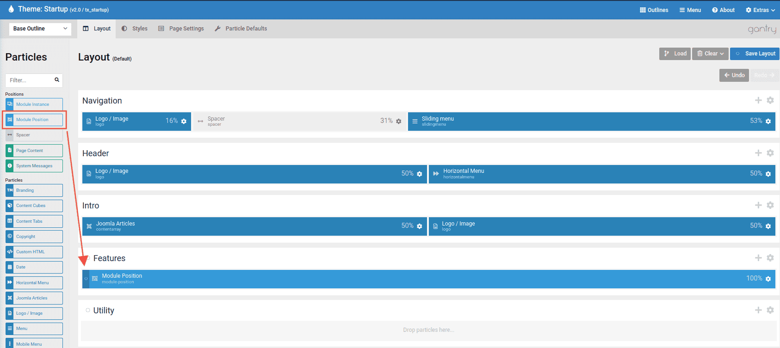780x348 pixels.
Task: Select the Horizontal Menu particle in sidebar
Action: click(34, 283)
